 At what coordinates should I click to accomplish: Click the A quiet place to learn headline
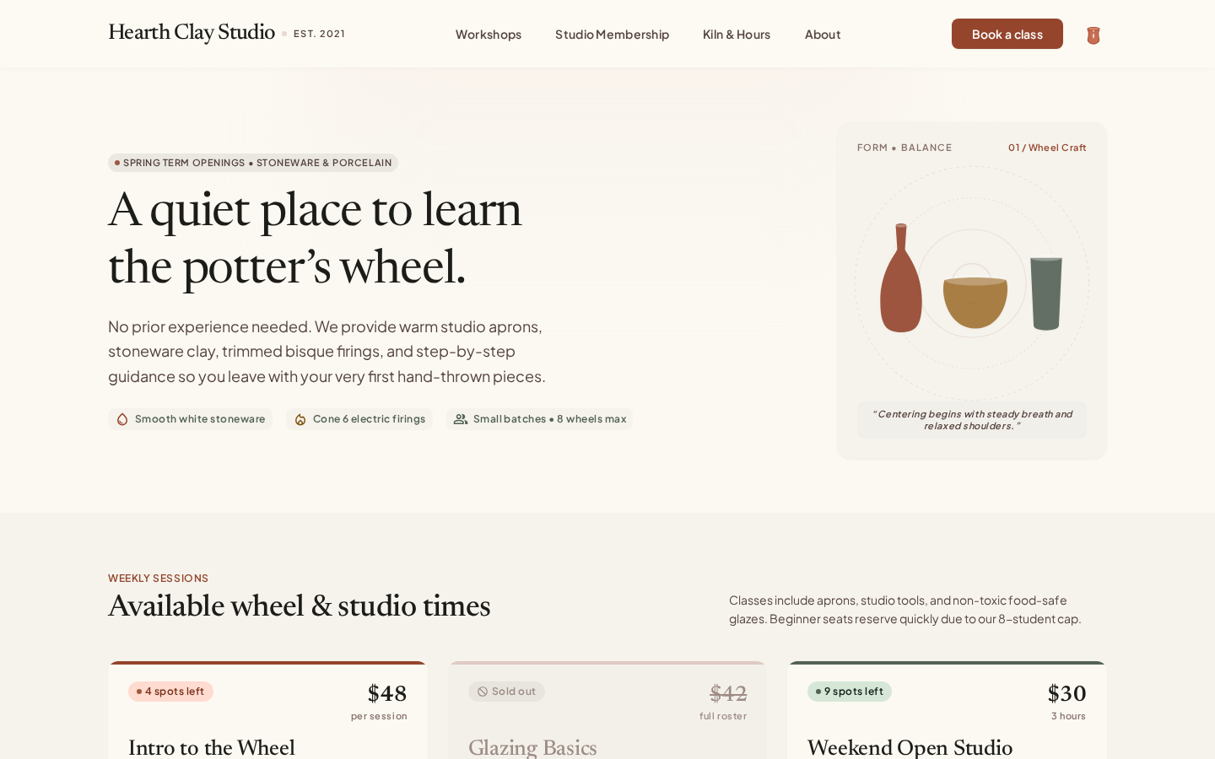(x=315, y=238)
